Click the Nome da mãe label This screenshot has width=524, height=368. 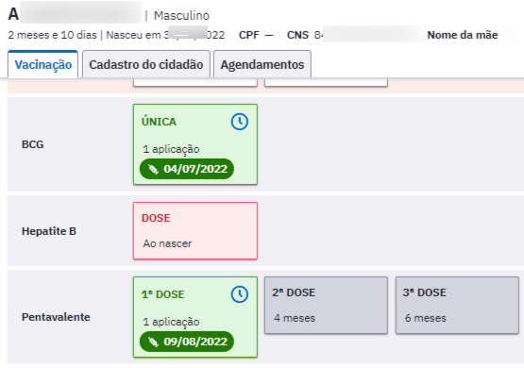(463, 35)
